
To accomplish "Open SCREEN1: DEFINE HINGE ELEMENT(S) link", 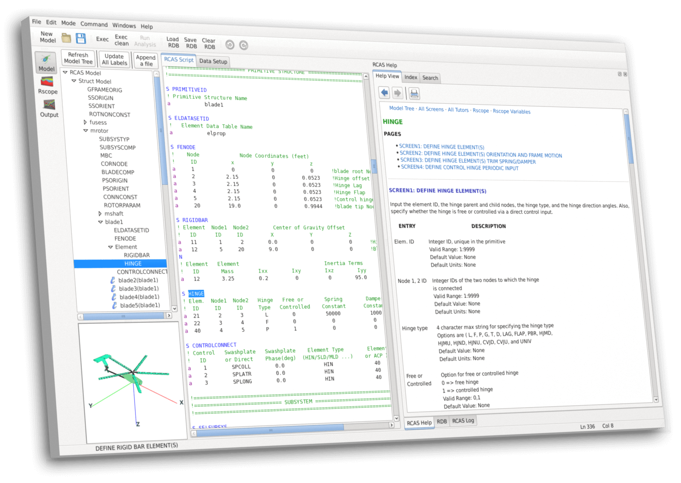I will coord(442,146).
